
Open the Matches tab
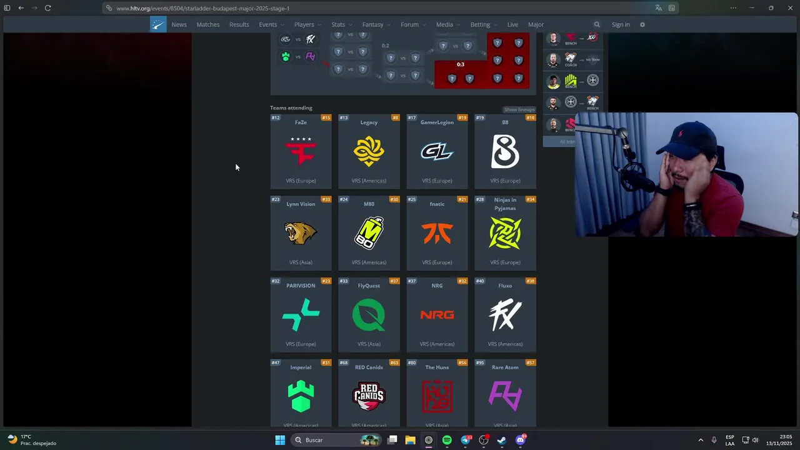[208, 24]
